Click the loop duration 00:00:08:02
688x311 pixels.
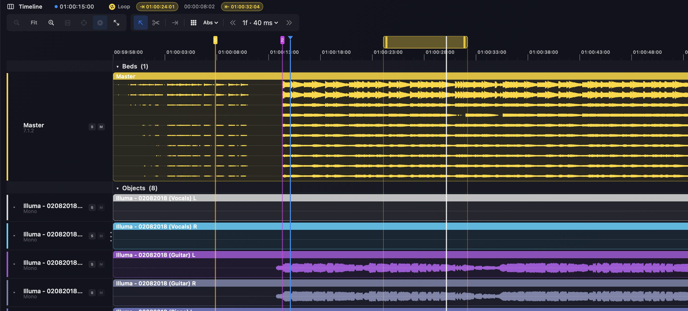[199, 7]
